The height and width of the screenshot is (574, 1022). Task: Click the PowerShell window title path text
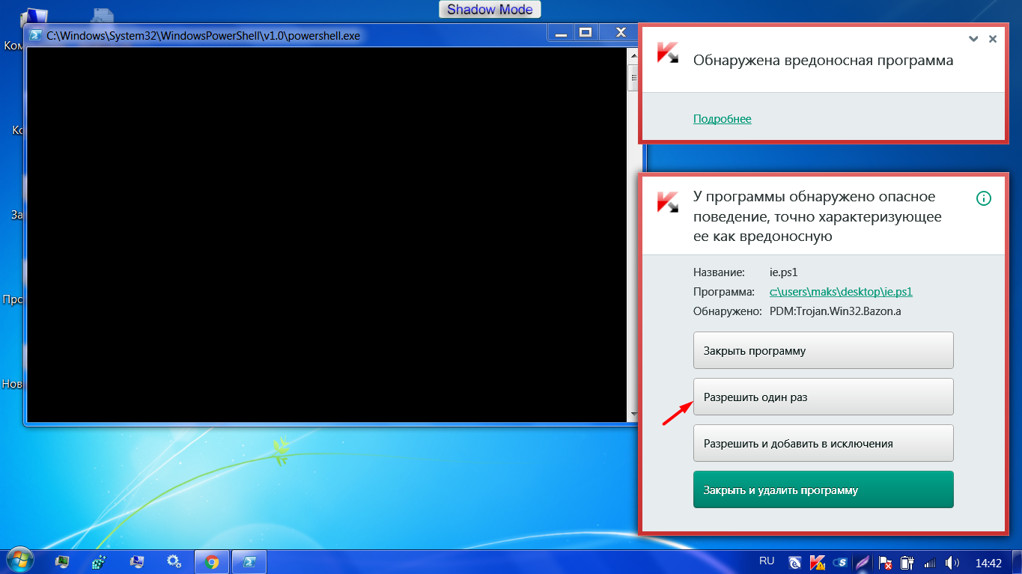point(204,34)
